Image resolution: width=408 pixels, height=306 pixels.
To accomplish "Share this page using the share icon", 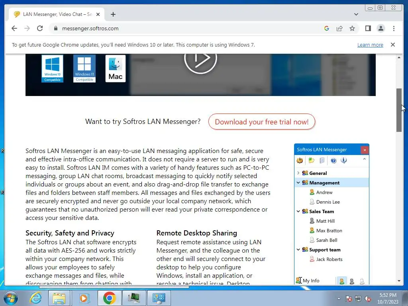I will (x=339, y=28).
